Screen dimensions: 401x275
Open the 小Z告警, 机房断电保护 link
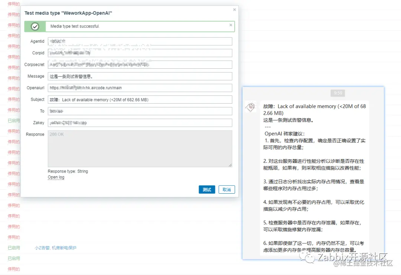(55, 248)
